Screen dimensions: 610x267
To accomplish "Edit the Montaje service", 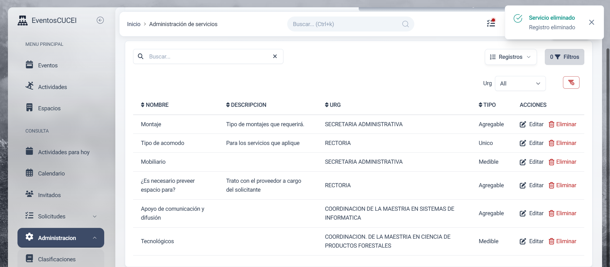I will tap(532, 124).
